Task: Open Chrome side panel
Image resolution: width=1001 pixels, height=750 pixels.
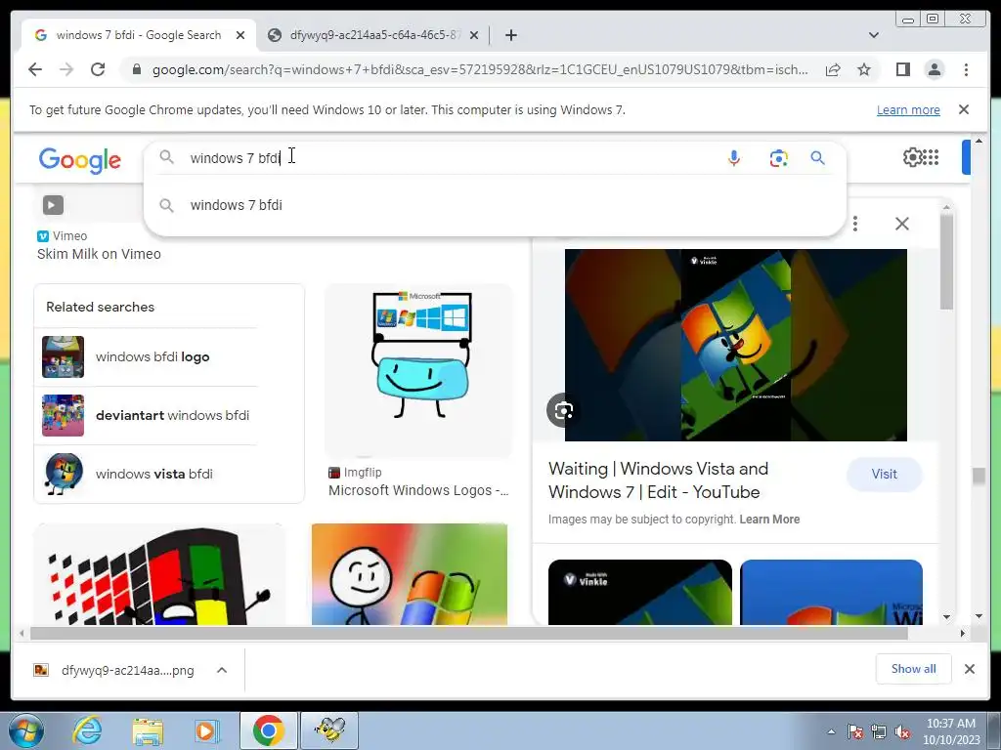Action: click(x=902, y=69)
